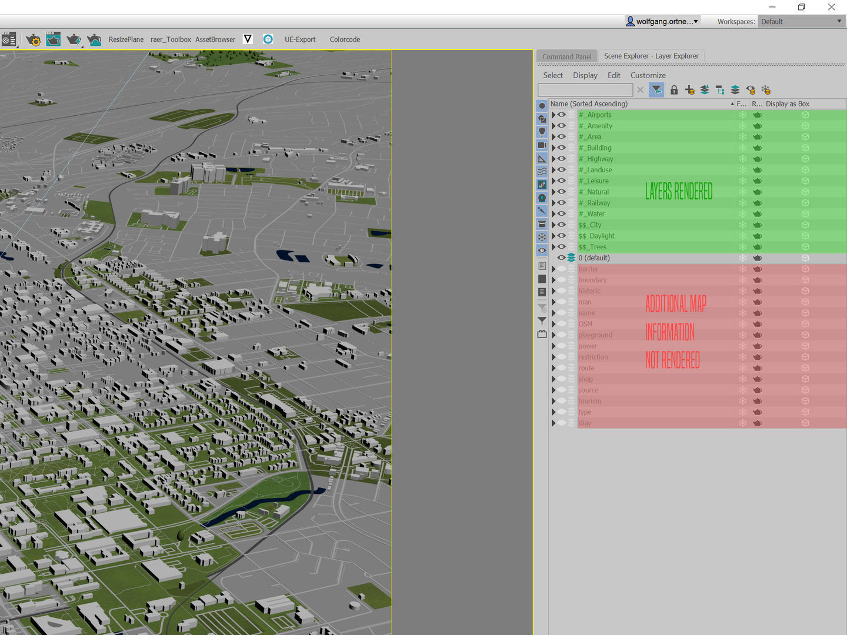The height and width of the screenshot is (635, 847).
Task: Toggle visibility of 0 (default) layer
Action: click(x=562, y=258)
